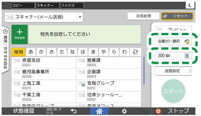
Task: Select destination 千葉工場 00006
Action: tap(44, 97)
